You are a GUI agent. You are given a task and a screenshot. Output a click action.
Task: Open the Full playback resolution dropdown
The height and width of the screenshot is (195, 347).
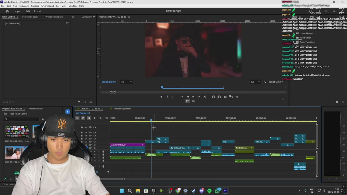255,82
